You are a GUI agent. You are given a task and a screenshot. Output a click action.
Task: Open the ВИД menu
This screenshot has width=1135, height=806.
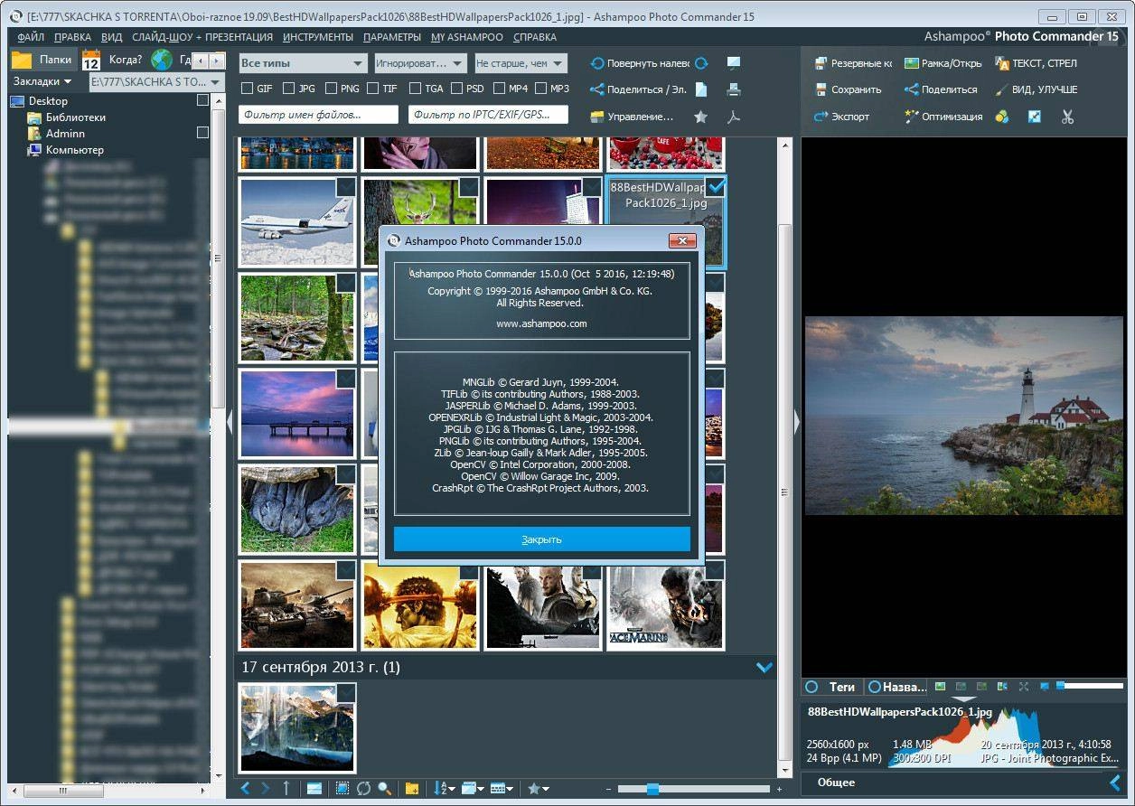112,37
